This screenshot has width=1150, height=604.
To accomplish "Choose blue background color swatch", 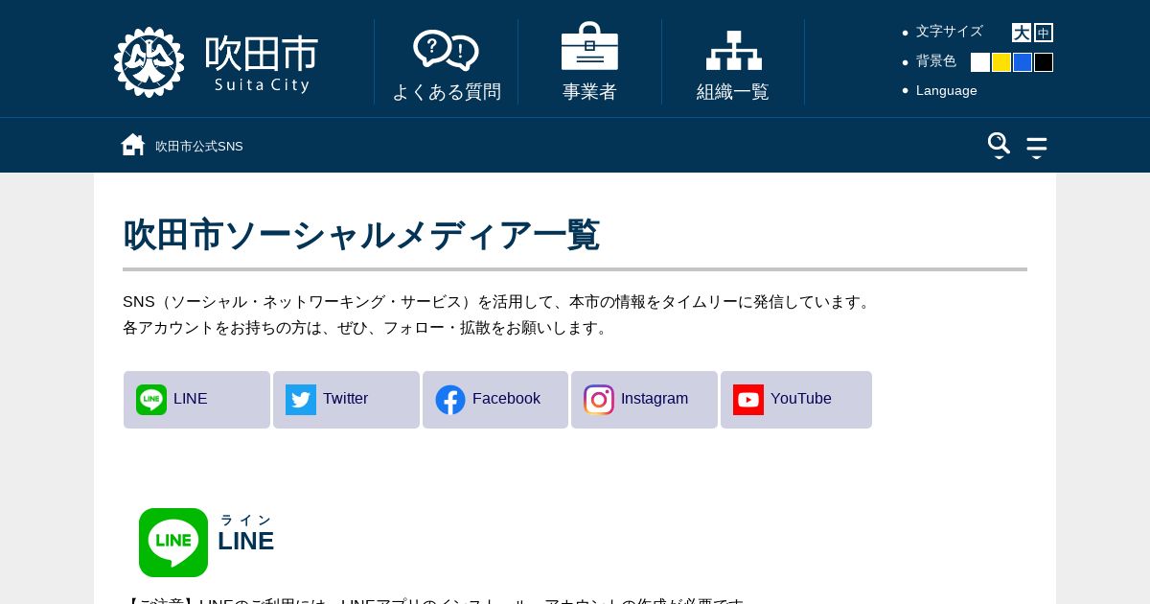I will [x=1023, y=62].
